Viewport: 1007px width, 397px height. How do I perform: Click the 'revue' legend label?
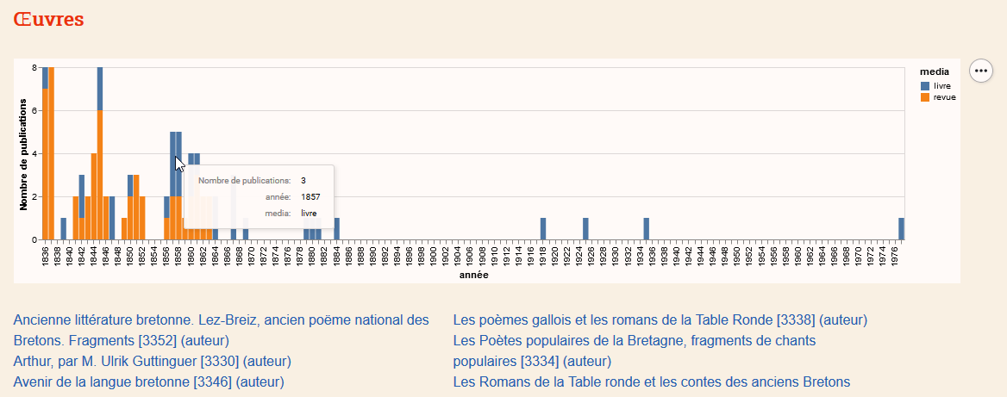click(x=945, y=97)
